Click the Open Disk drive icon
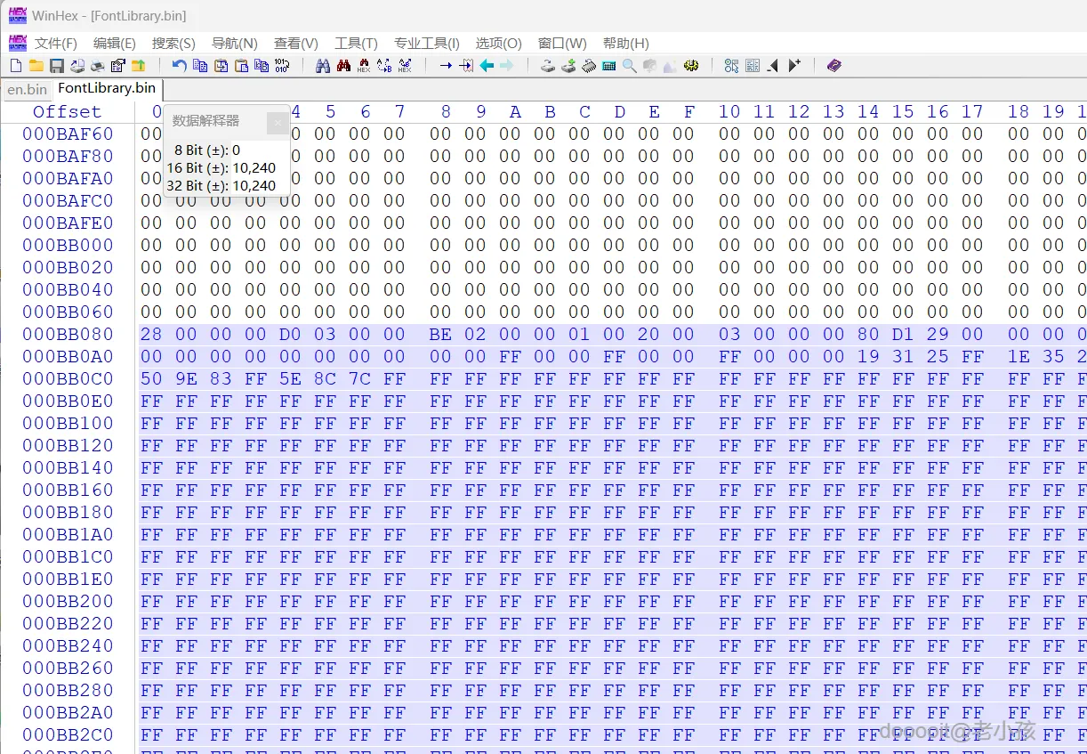The image size is (1087, 754). click(x=548, y=66)
